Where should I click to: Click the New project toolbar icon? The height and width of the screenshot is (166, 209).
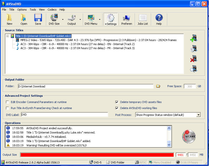9,19
